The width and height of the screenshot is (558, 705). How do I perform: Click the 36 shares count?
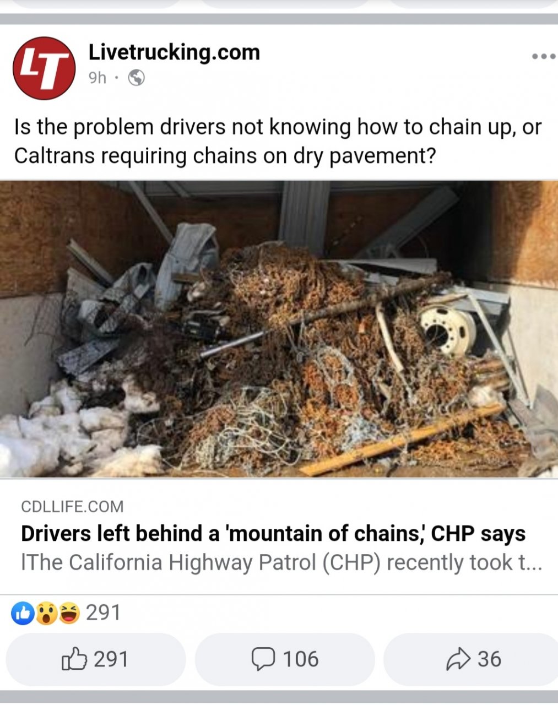[489, 659]
